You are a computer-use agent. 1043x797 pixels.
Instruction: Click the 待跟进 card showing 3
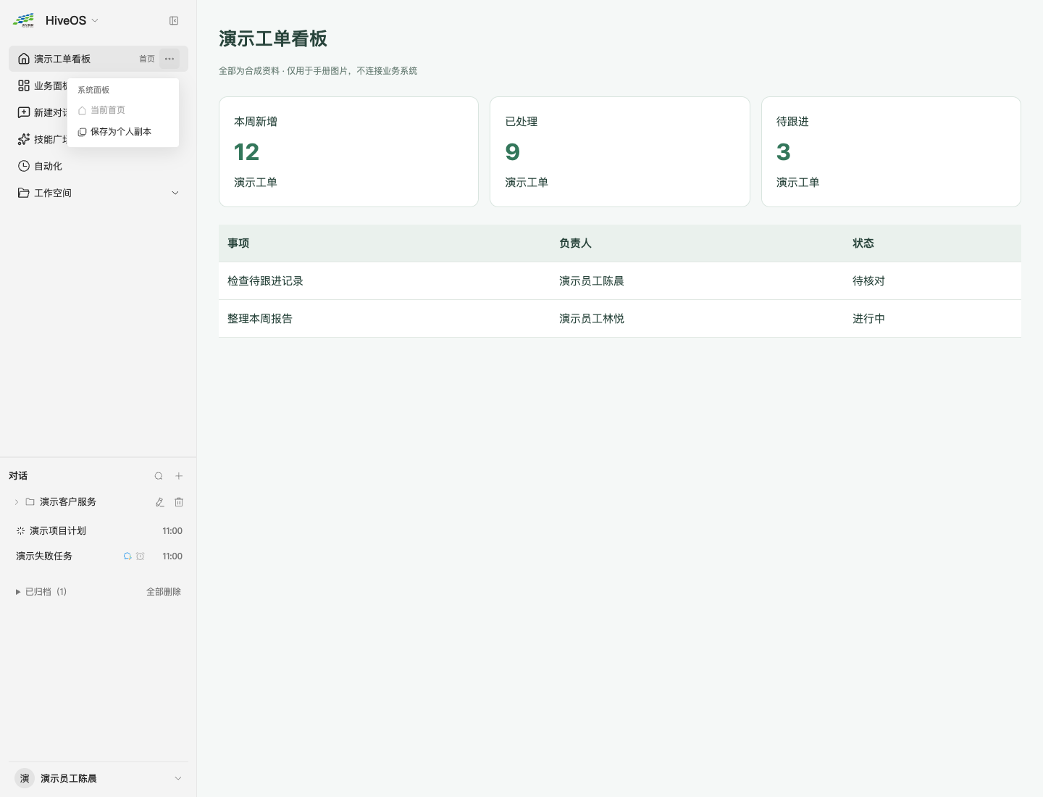coord(891,151)
